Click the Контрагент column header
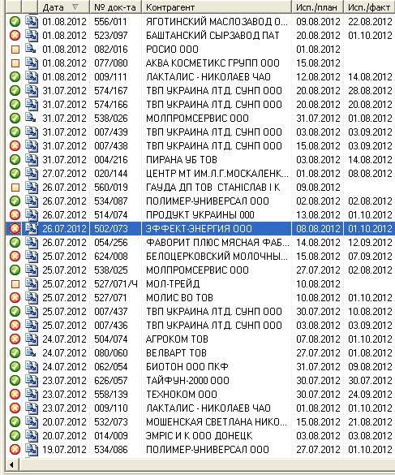Viewport: 395px width, 475px height. click(217, 7)
